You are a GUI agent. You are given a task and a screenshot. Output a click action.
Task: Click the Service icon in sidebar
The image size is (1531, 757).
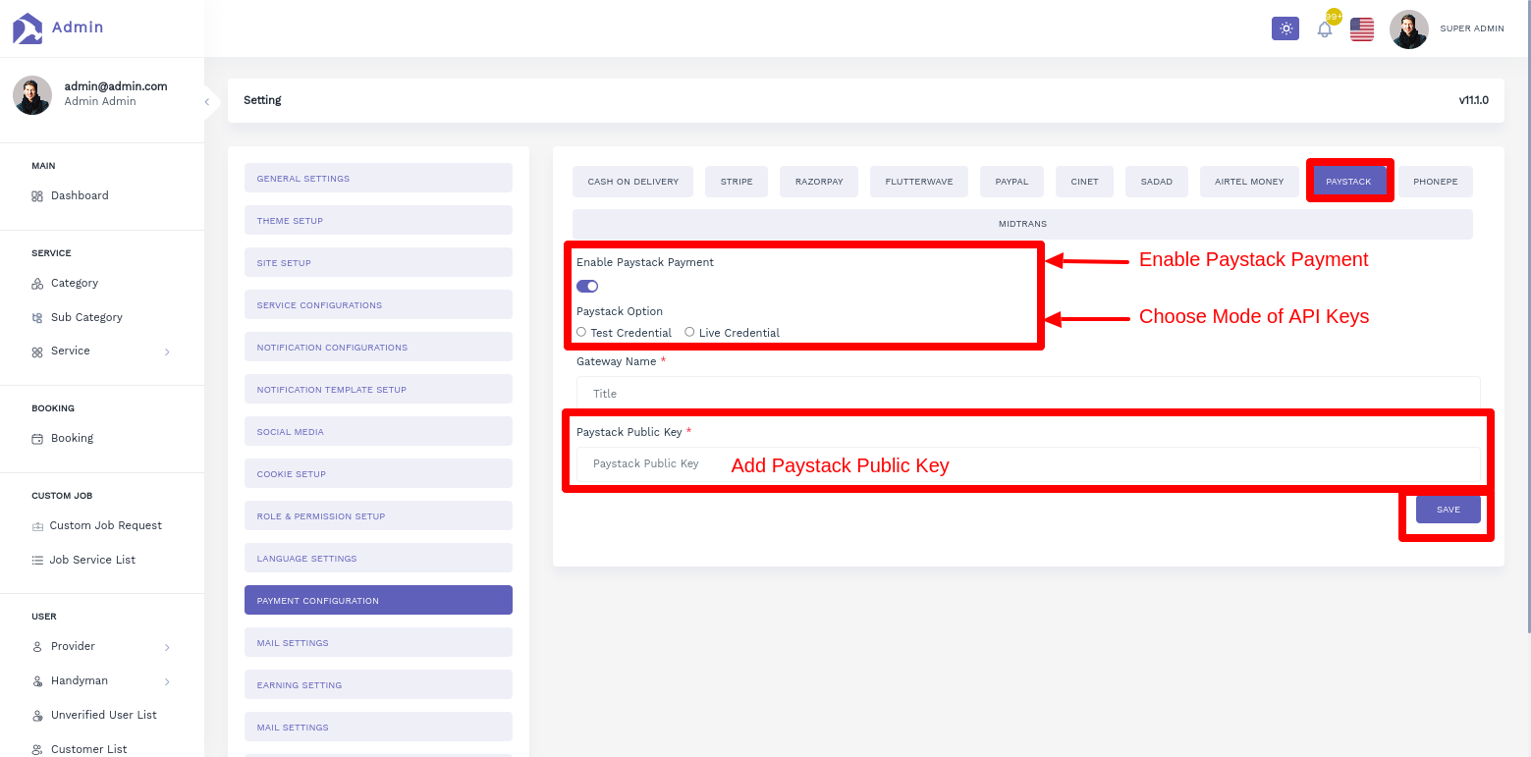click(x=37, y=351)
